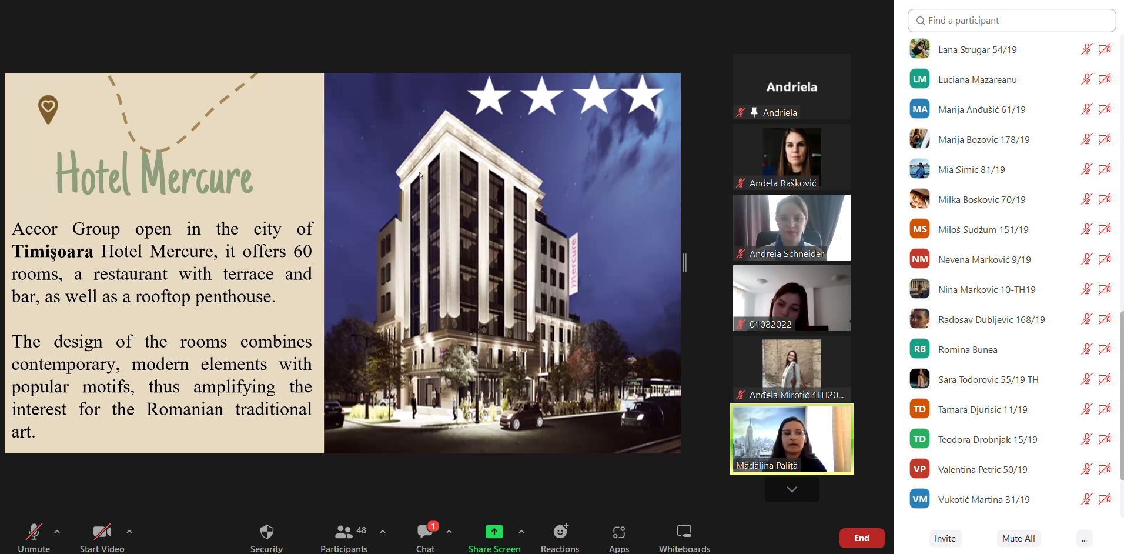
Task: Expand video options arrow next to Start Video
Action: 129,532
